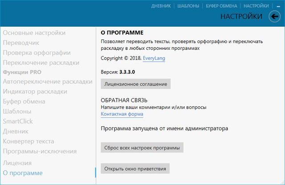Click Лицензионное соглашение button
Image resolution: width=285 pixels, height=185 pixels.
(x=135, y=84)
